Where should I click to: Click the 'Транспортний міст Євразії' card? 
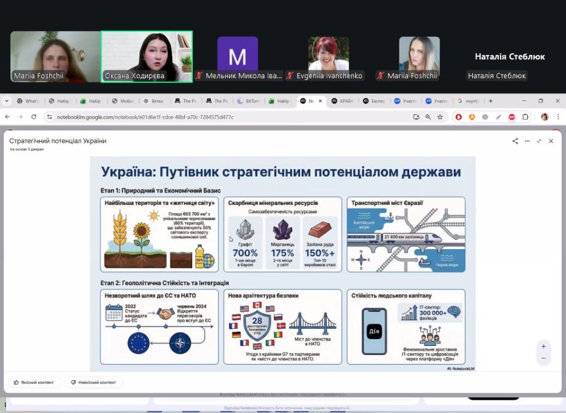pyautogui.click(x=406, y=234)
